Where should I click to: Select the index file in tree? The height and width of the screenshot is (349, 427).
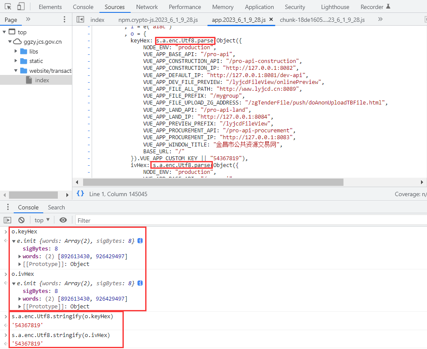[42, 80]
